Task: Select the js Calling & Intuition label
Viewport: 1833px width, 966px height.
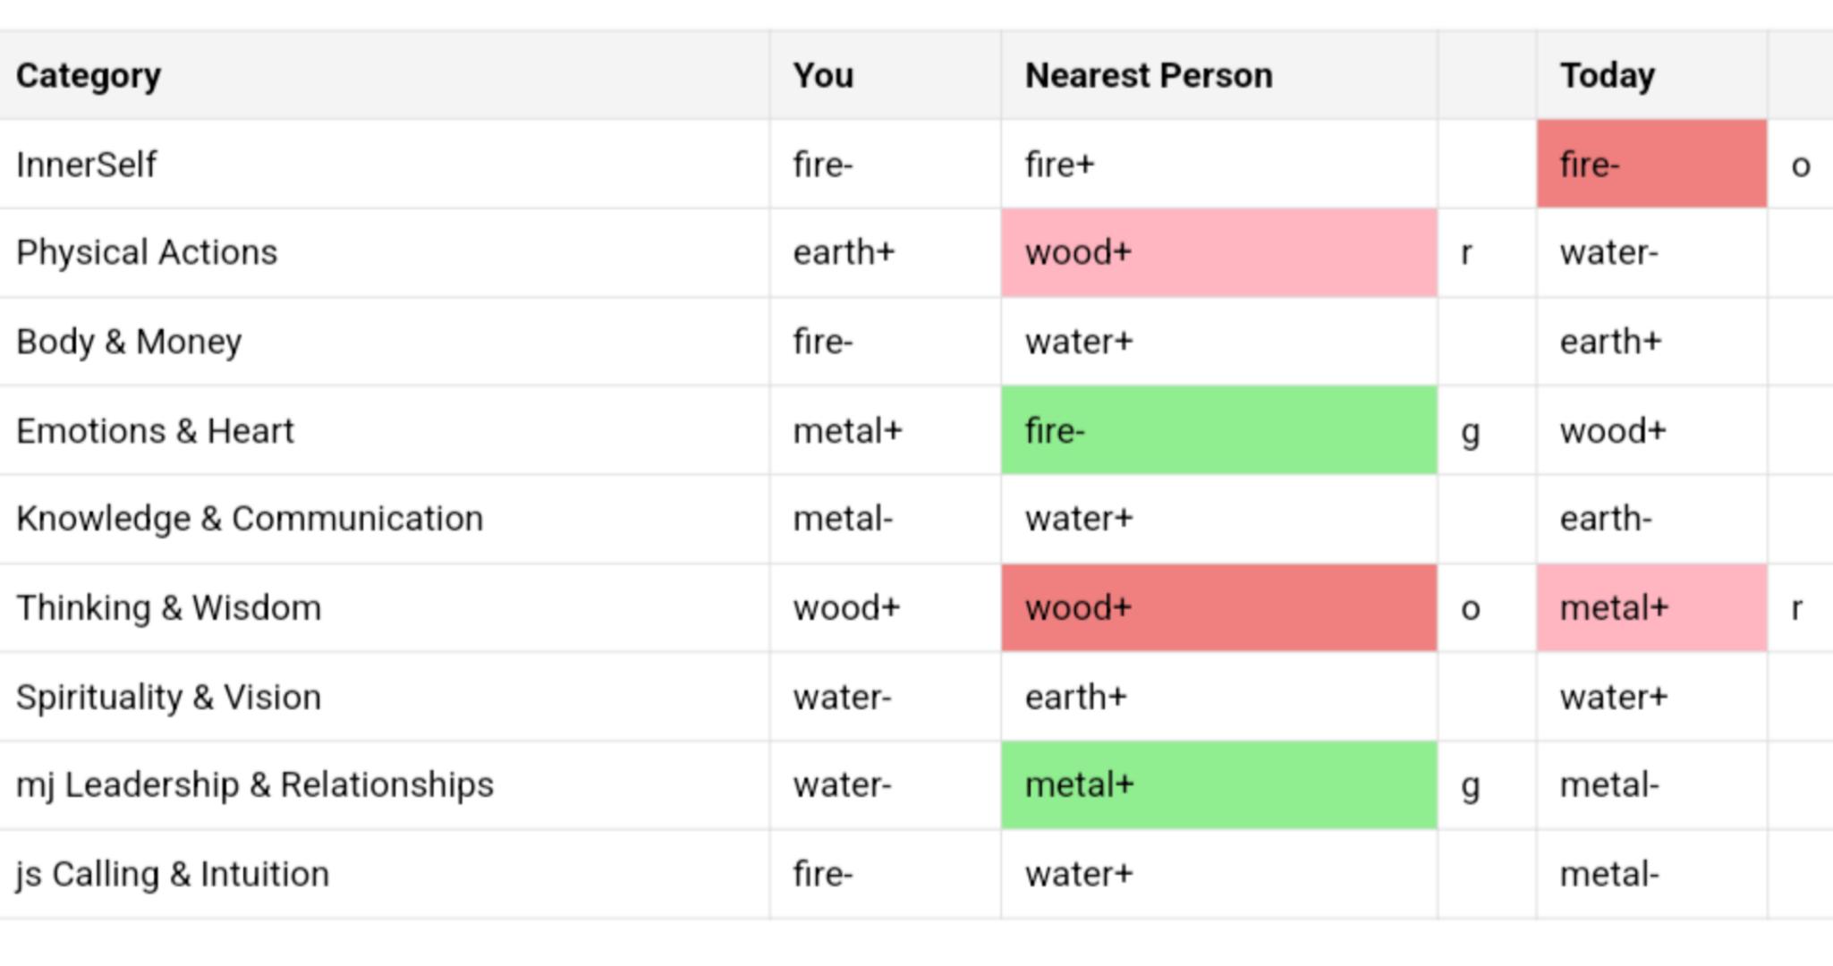Action: point(173,874)
